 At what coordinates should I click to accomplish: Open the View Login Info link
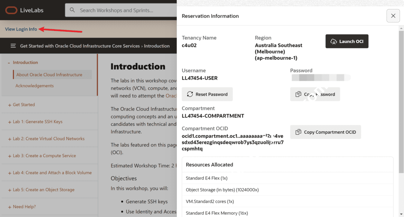pos(21,29)
